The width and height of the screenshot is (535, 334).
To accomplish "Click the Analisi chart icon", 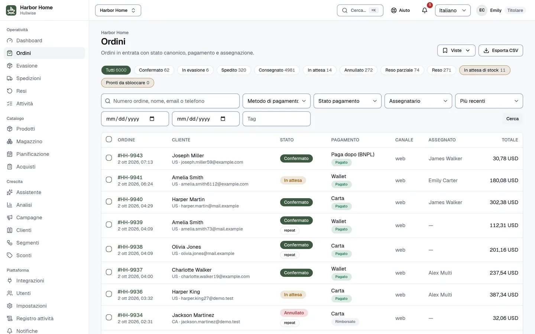I will pos(10,205).
